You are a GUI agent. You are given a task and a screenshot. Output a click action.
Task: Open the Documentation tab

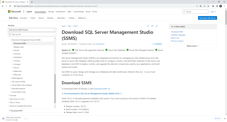(x=40, y=12)
